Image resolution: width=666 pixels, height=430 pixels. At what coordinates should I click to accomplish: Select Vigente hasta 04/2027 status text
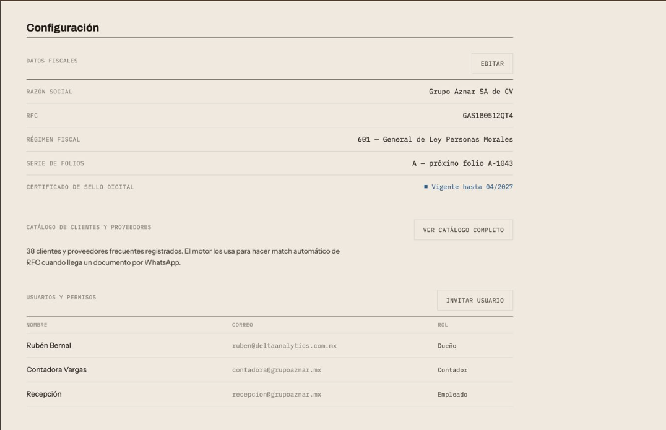(472, 187)
